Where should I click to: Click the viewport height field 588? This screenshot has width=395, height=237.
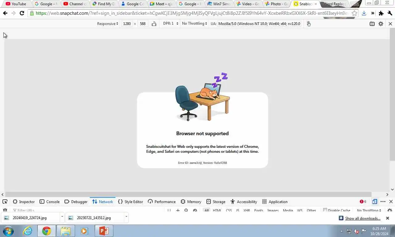[x=143, y=24]
